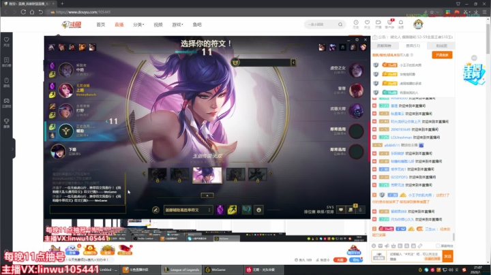This screenshot has height=275, width=491.
Task: Select last locked skin thumbnail on right
Action: pyautogui.click(x=257, y=175)
